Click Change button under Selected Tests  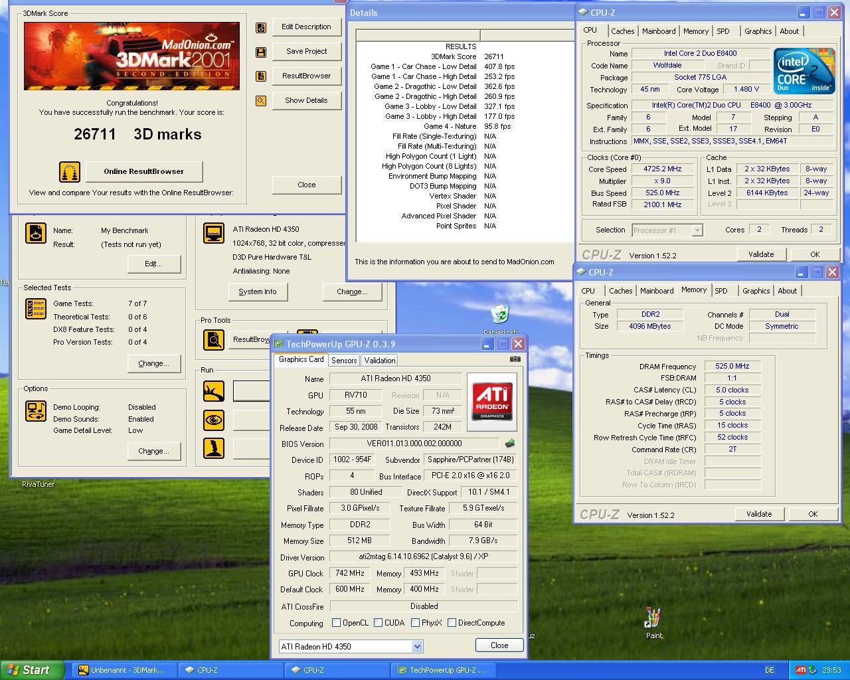click(x=153, y=363)
